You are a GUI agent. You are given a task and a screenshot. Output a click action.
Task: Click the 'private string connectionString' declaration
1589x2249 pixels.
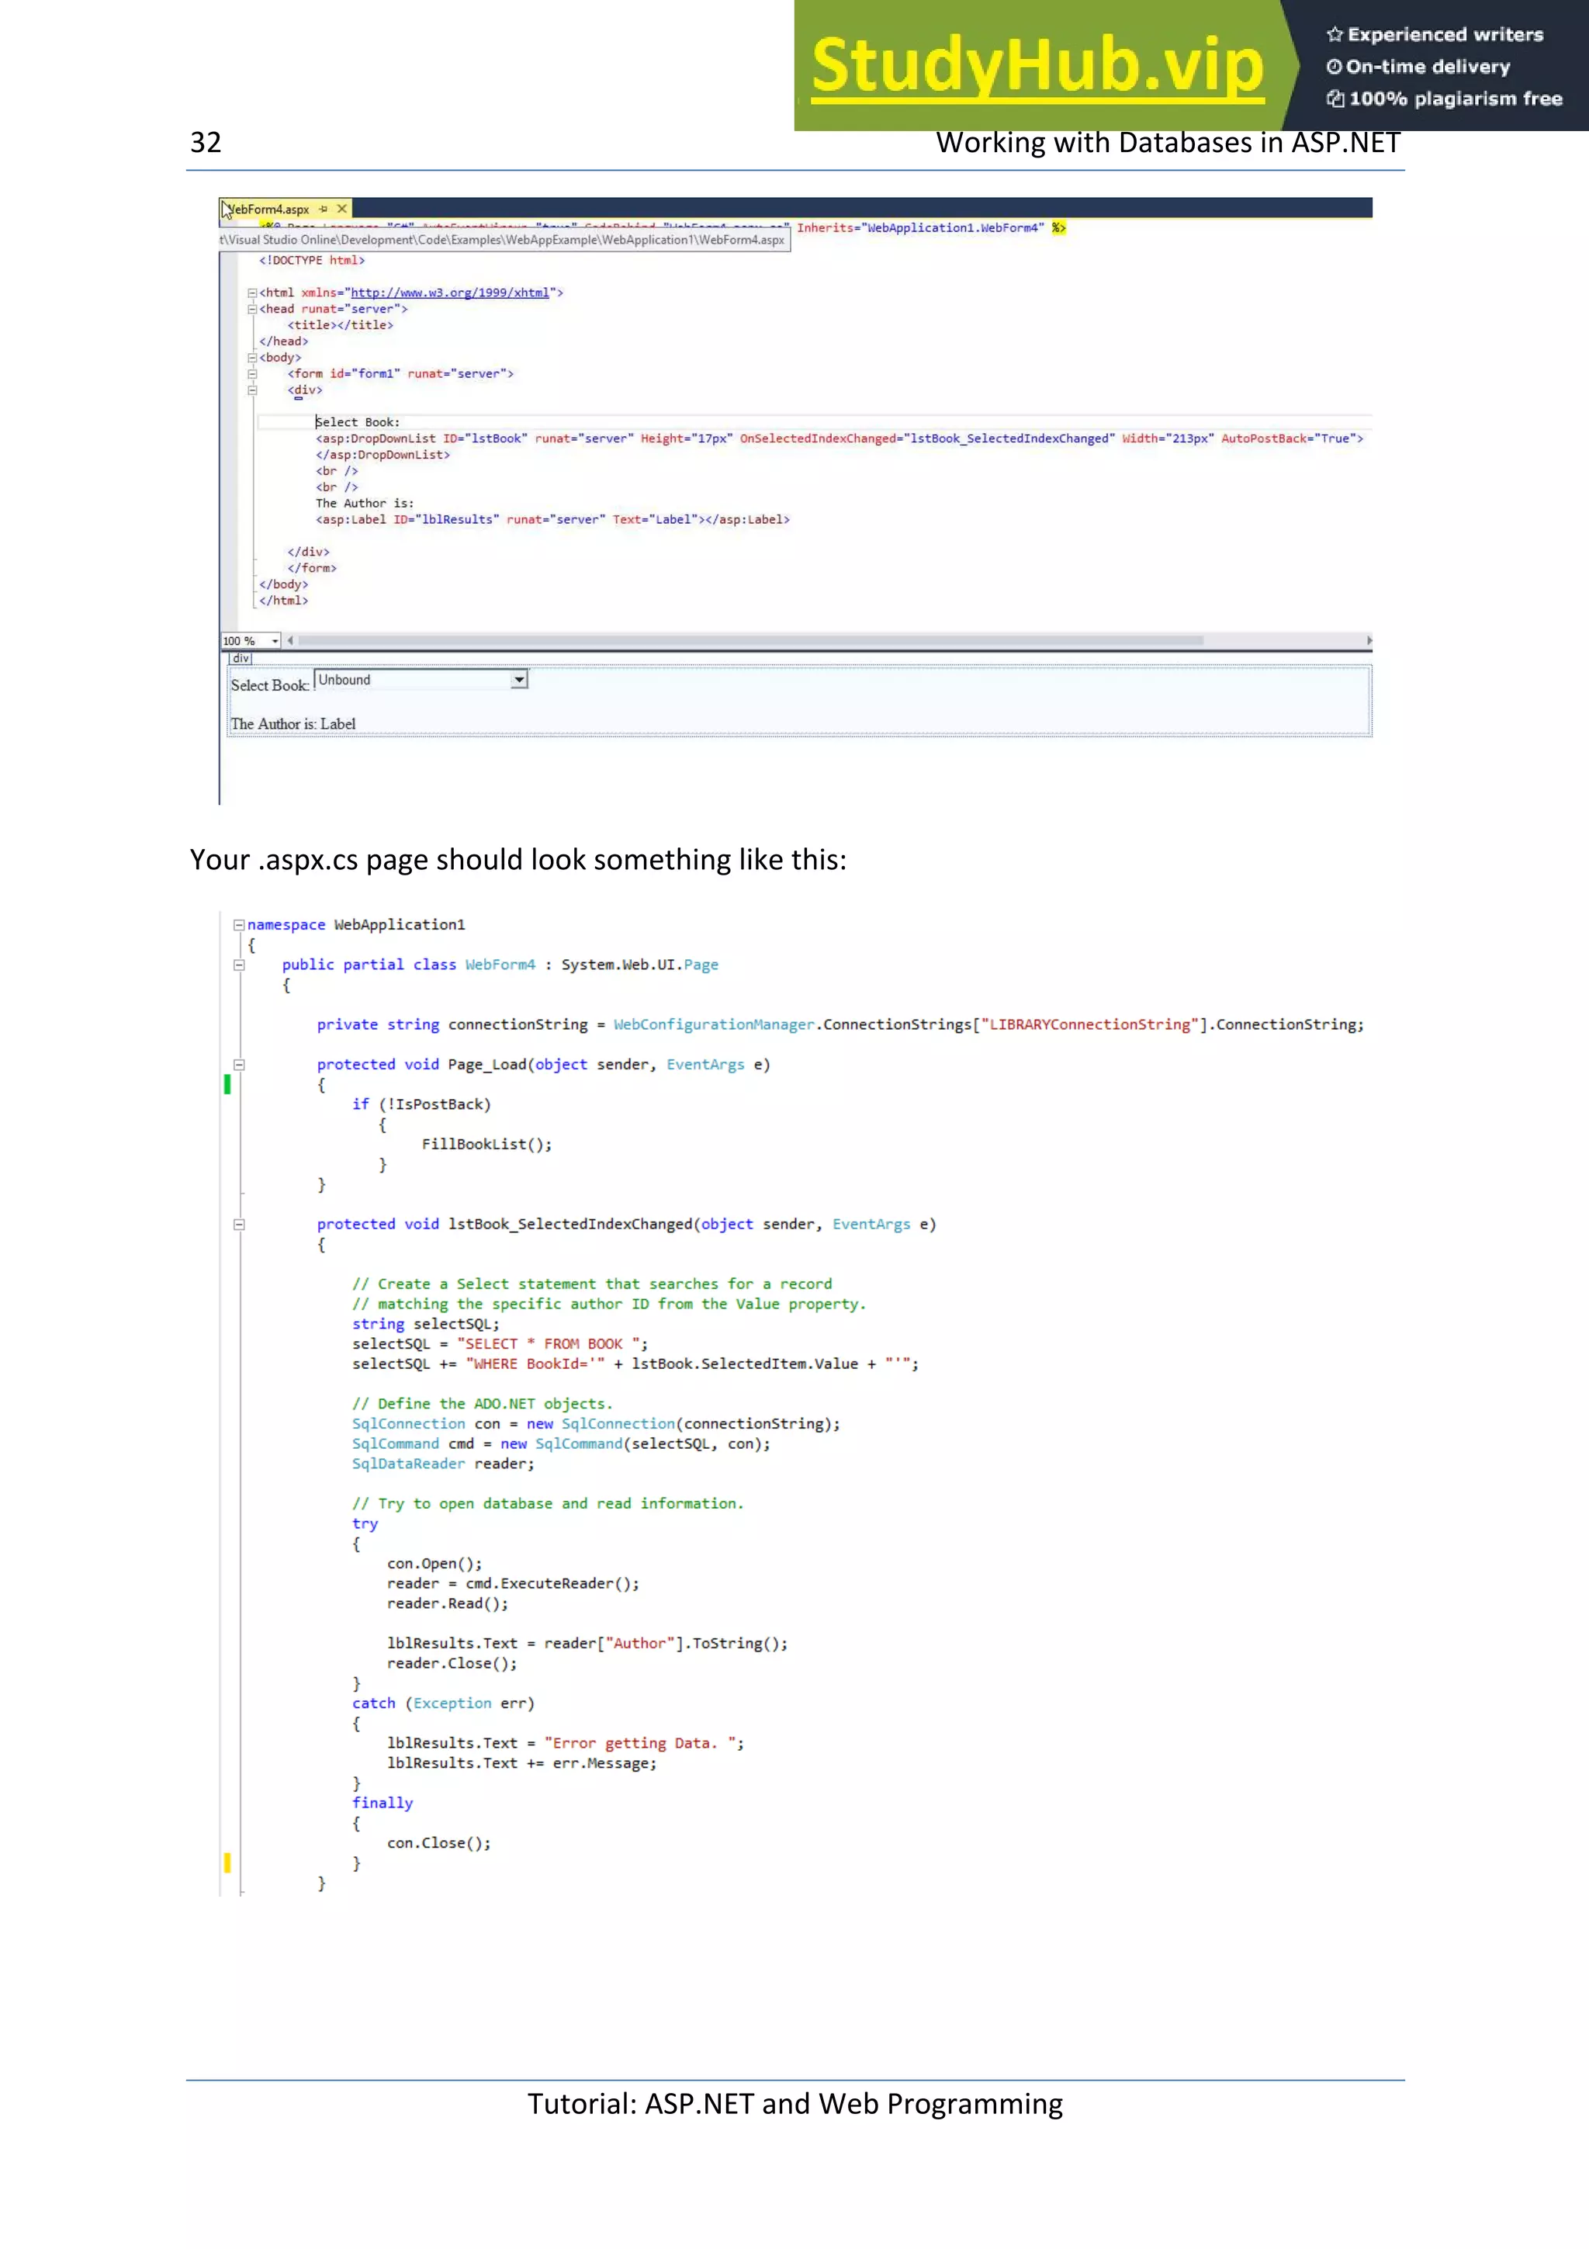[840, 1024]
